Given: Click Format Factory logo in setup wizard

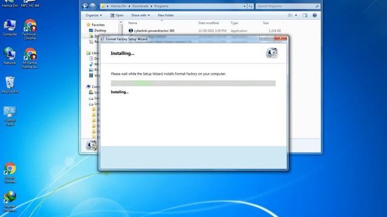Looking at the screenshot, I should click(272, 53).
